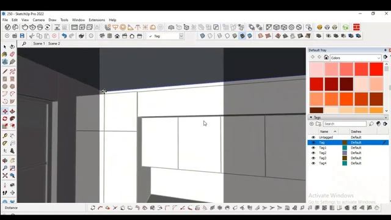391x220 pixels.
Task: Hide the Tag2 layer eye
Action: pyautogui.click(x=313, y=153)
